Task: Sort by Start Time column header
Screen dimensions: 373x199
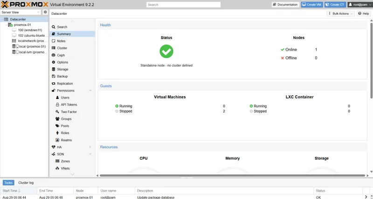Action: (x=19, y=191)
